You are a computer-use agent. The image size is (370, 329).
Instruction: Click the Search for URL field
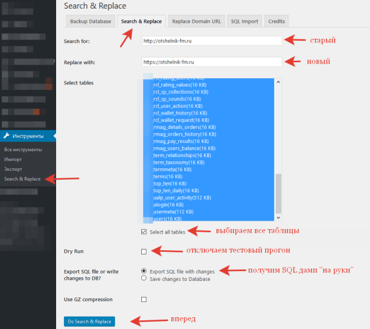tap(211, 41)
